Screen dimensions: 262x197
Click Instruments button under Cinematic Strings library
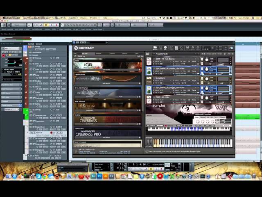tap(106, 83)
